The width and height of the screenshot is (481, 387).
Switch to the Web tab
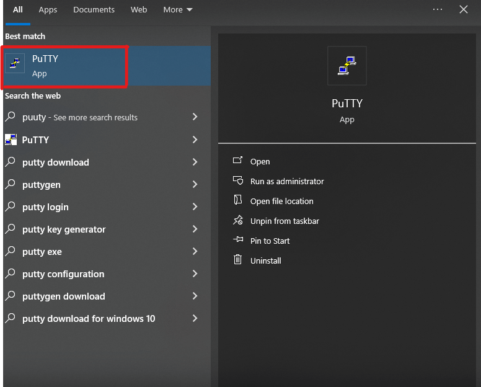coord(139,10)
